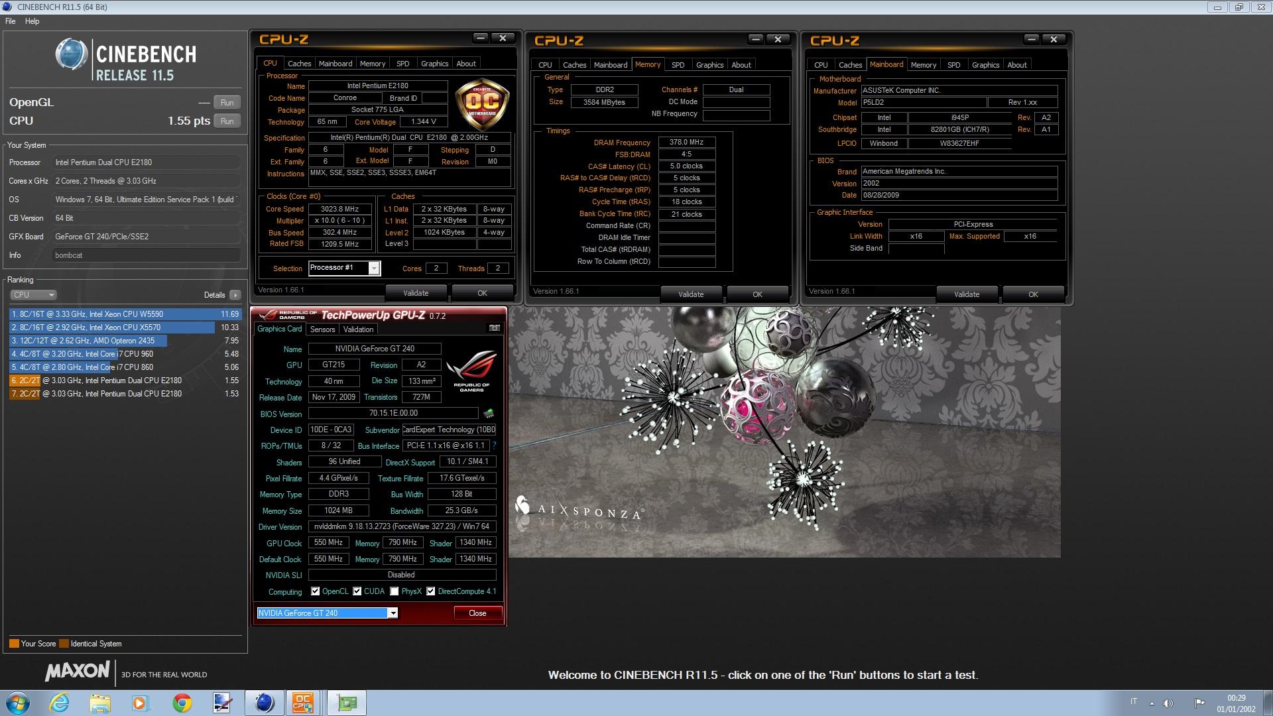Click the bus interface question mark icon
Screen dimensions: 1273x716
(x=494, y=446)
